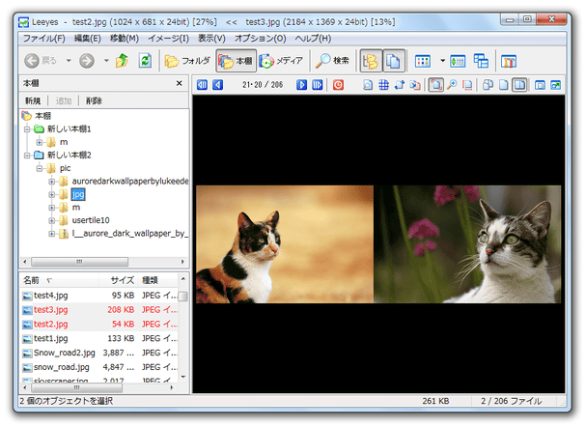This screenshot has width=586, height=426.
Task: Expand the m folder under 新しい本棚1
Action: pos(40,142)
